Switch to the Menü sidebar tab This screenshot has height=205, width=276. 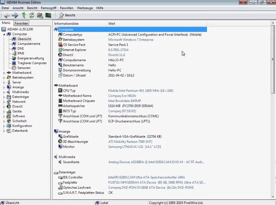point(6,23)
